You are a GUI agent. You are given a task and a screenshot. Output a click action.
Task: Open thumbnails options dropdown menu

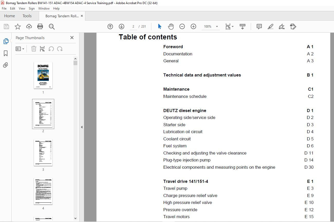click(x=20, y=49)
